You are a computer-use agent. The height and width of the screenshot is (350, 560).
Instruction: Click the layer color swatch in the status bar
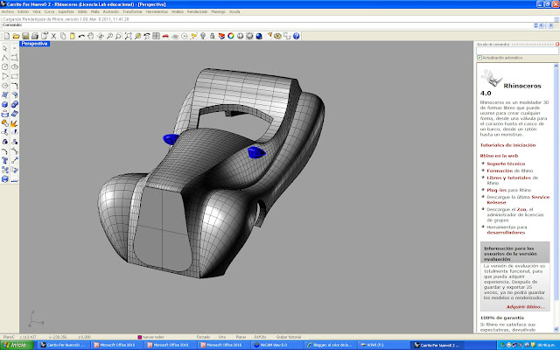click(140, 337)
